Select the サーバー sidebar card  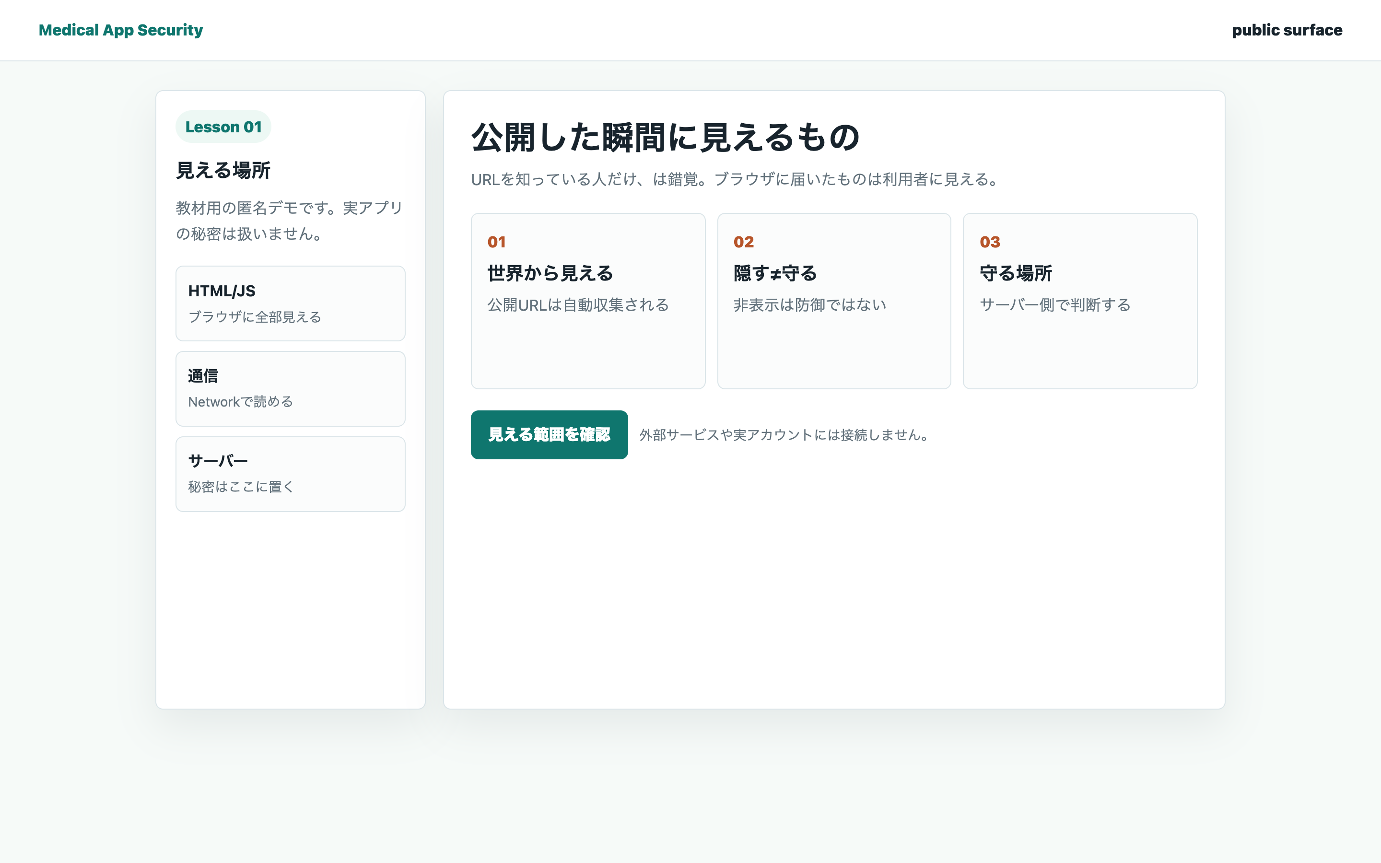[x=291, y=474]
